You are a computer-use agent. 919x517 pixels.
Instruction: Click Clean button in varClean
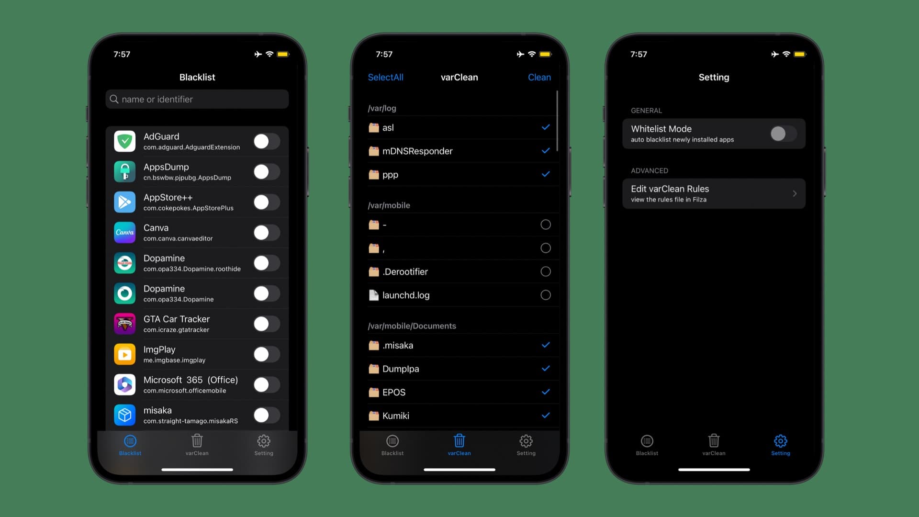pyautogui.click(x=539, y=77)
